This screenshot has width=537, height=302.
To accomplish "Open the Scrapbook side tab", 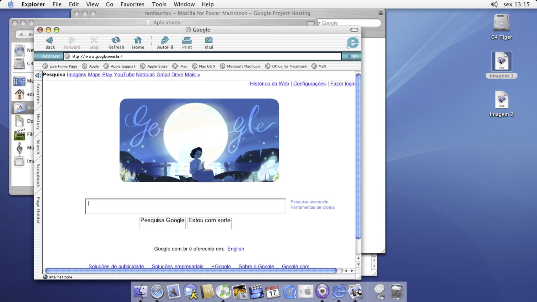I will point(38,175).
